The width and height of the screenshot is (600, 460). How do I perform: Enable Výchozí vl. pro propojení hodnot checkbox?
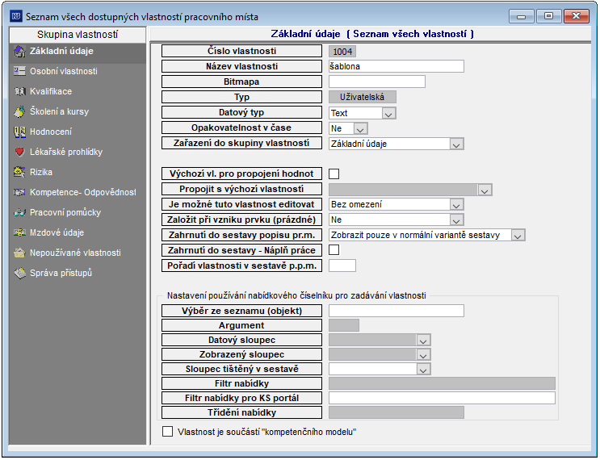click(334, 174)
